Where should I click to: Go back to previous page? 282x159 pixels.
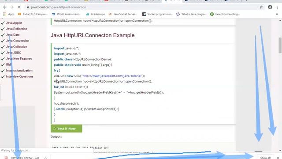(x=5, y=7)
